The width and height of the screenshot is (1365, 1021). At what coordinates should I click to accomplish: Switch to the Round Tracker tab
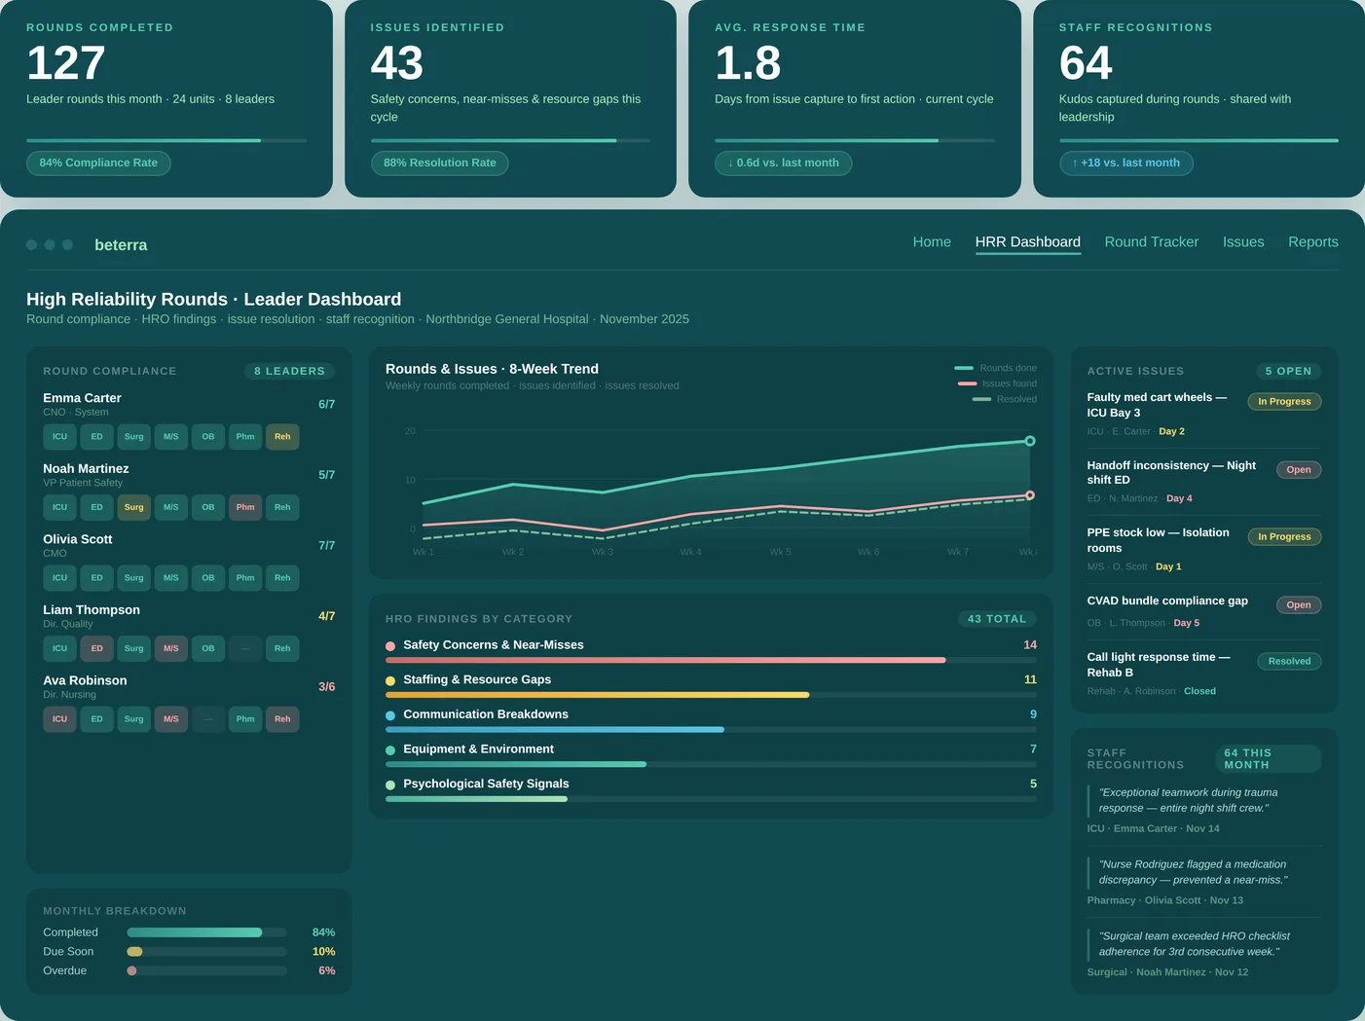(x=1151, y=241)
